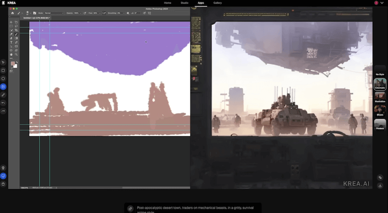The height and width of the screenshot is (213, 388).
Task: Select the Crop tool
Action: (16, 30)
